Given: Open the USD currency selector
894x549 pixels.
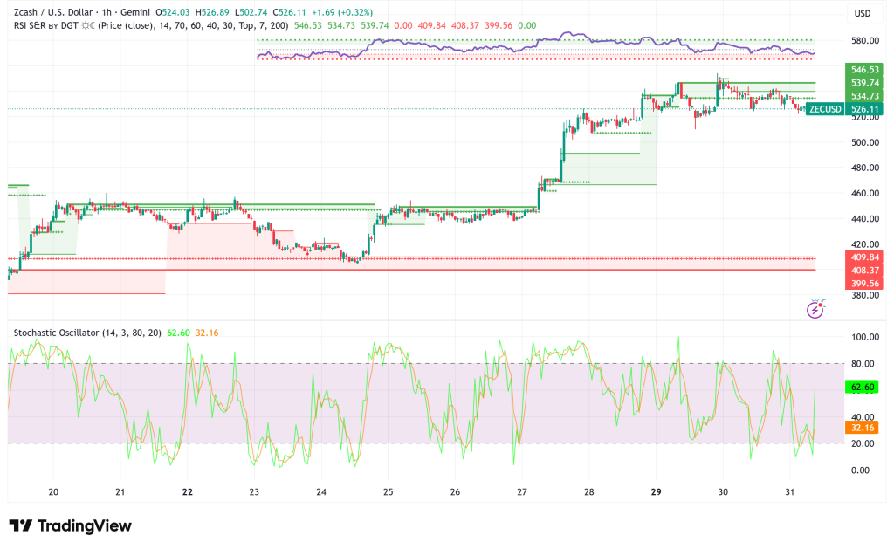Looking at the screenshot, I should tap(863, 13).
